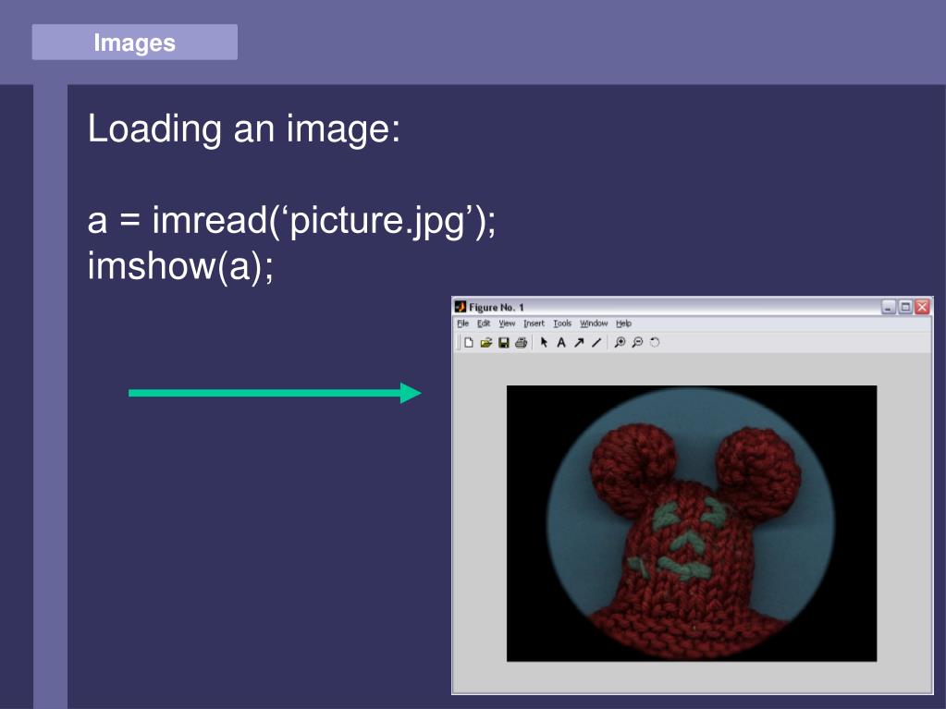The image size is (946, 709).
Task: Select the Edit Plot arrow pointer tool
Action: click(544, 342)
